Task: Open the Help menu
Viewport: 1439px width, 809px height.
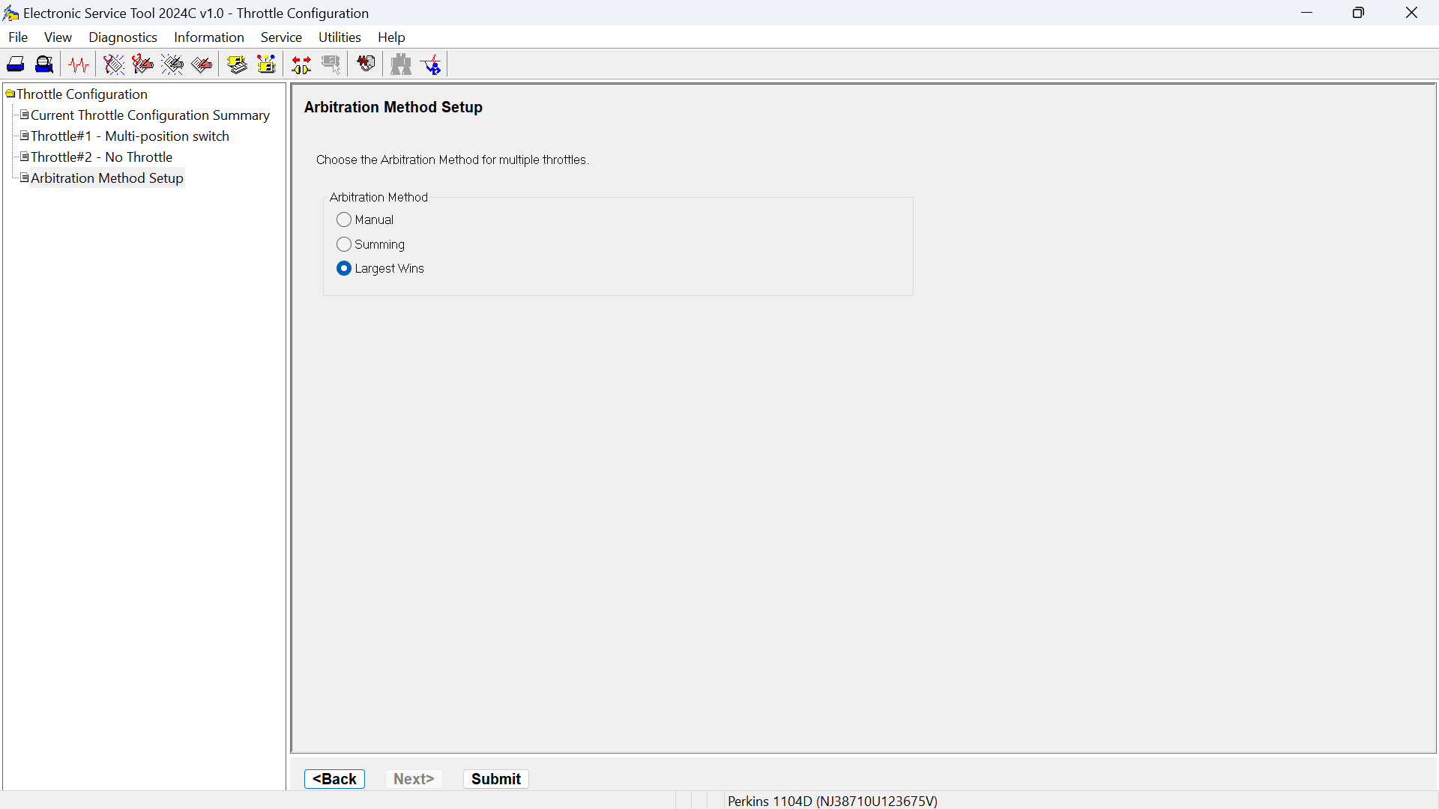Action: (x=391, y=37)
